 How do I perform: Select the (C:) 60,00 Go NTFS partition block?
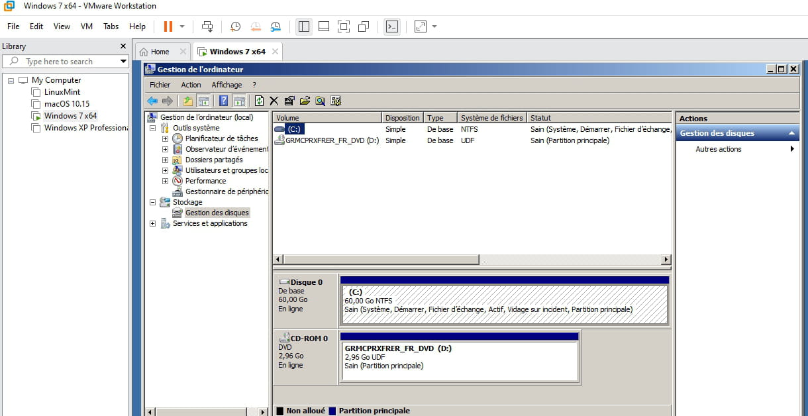click(504, 305)
